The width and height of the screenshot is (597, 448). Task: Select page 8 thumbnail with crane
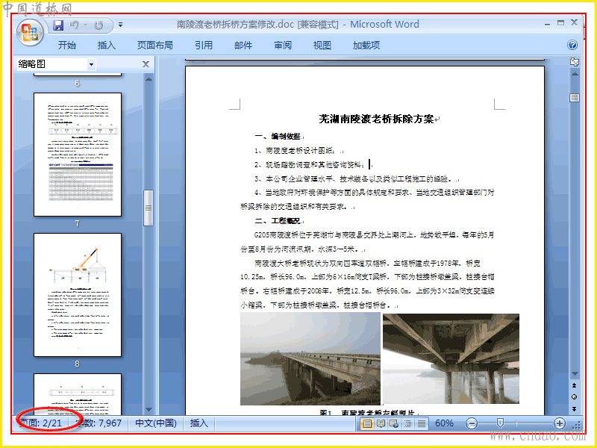coord(78,295)
